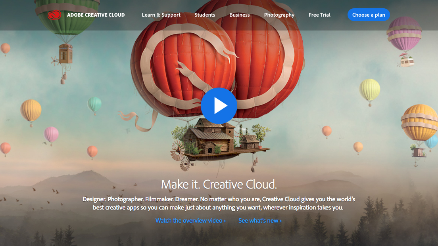Image resolution: width=438 pixels, height=246 pixels.
Task: Play the overview video with the blue play button
Action: [x=219, y=106]
